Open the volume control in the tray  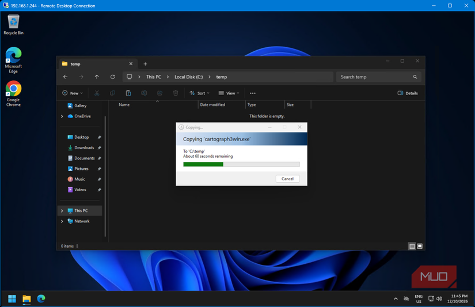click(439, 299)
